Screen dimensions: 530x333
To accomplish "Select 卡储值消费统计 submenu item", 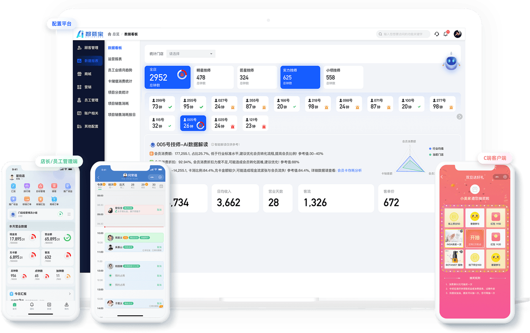I will [120, 81].
